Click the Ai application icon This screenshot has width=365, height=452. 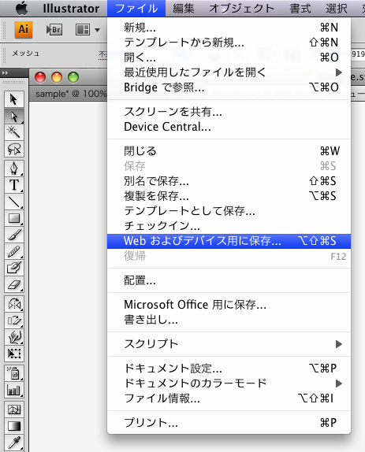coord(24,30)
